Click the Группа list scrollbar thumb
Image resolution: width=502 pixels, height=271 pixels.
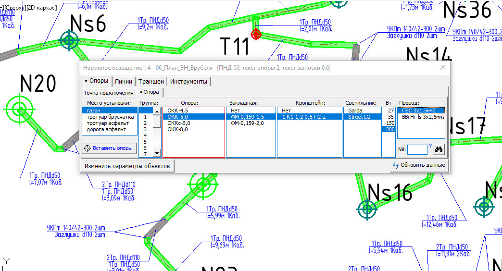tap(157, 121)
